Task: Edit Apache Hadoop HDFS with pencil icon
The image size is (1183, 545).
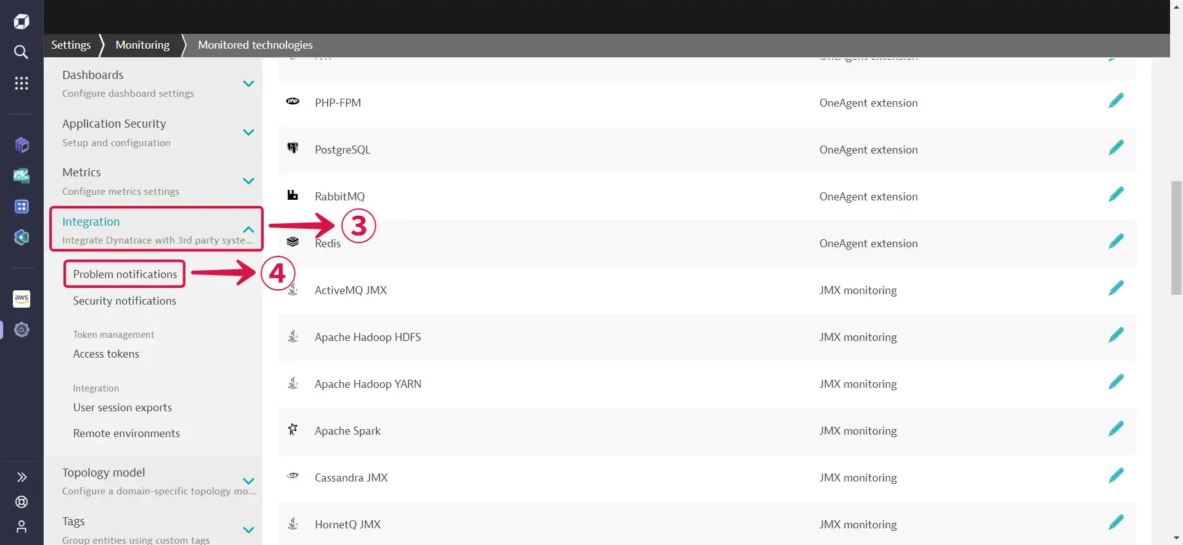Action: [x=1116, y=335]
